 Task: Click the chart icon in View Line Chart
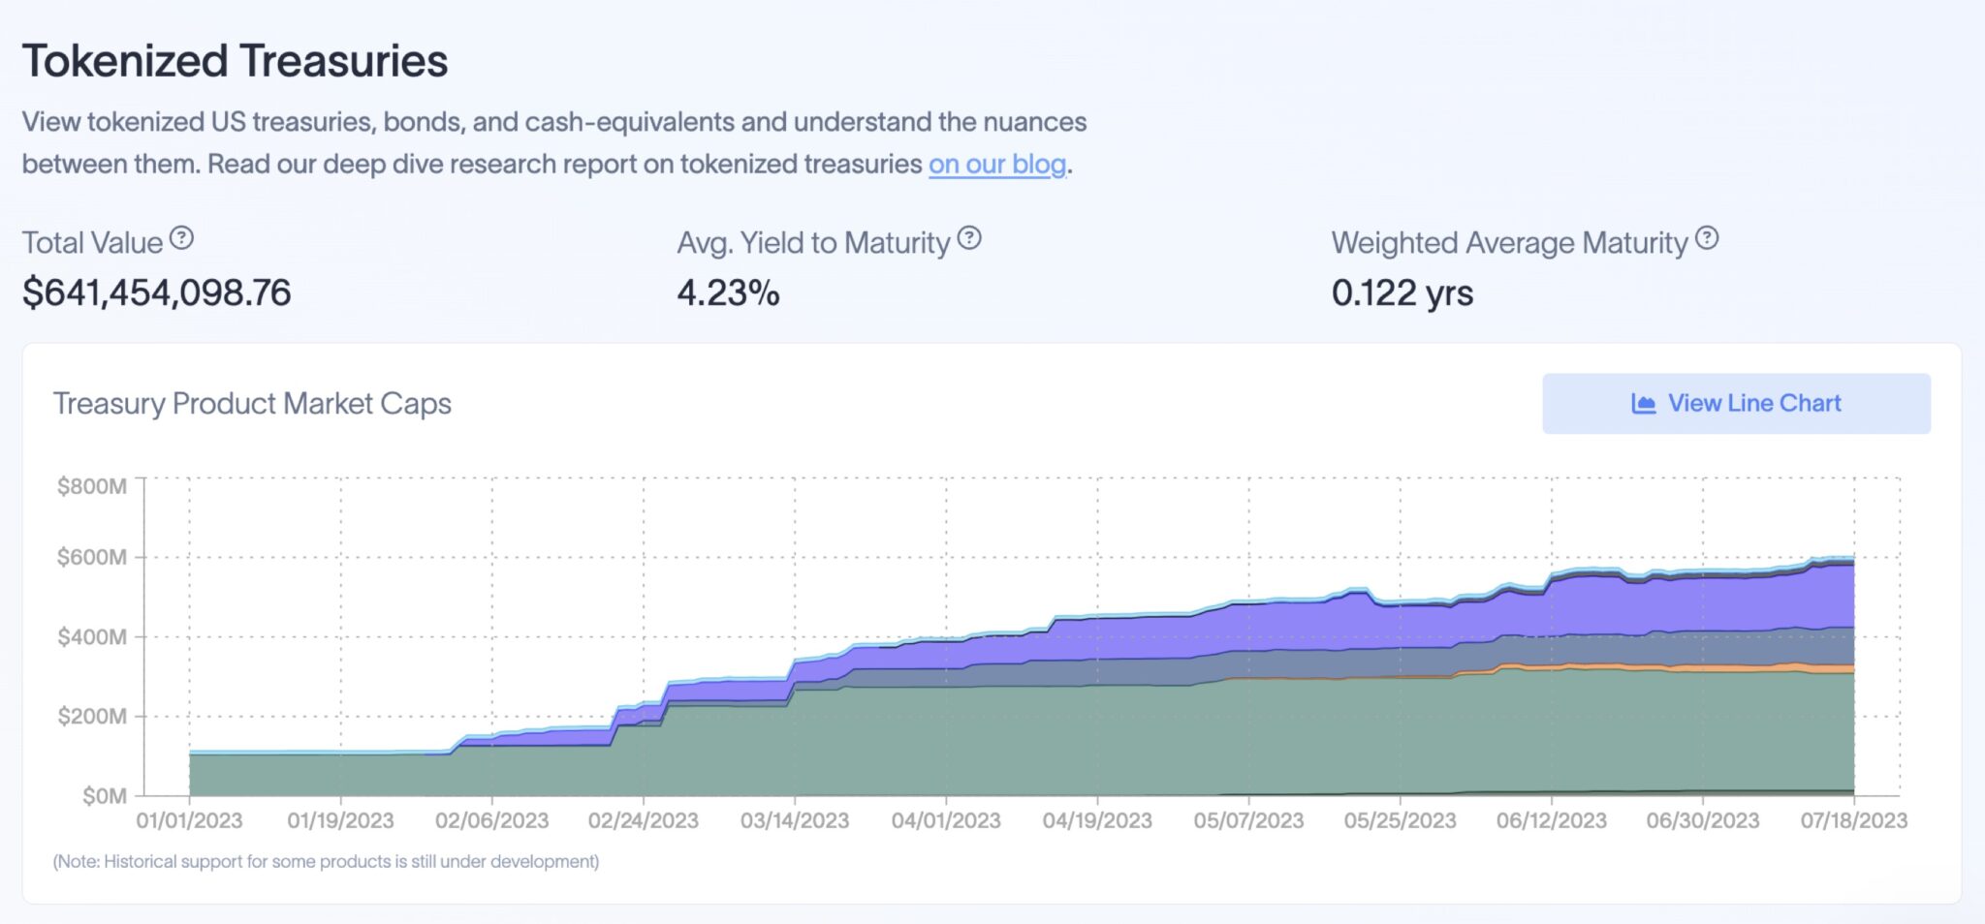(1643, 404)
